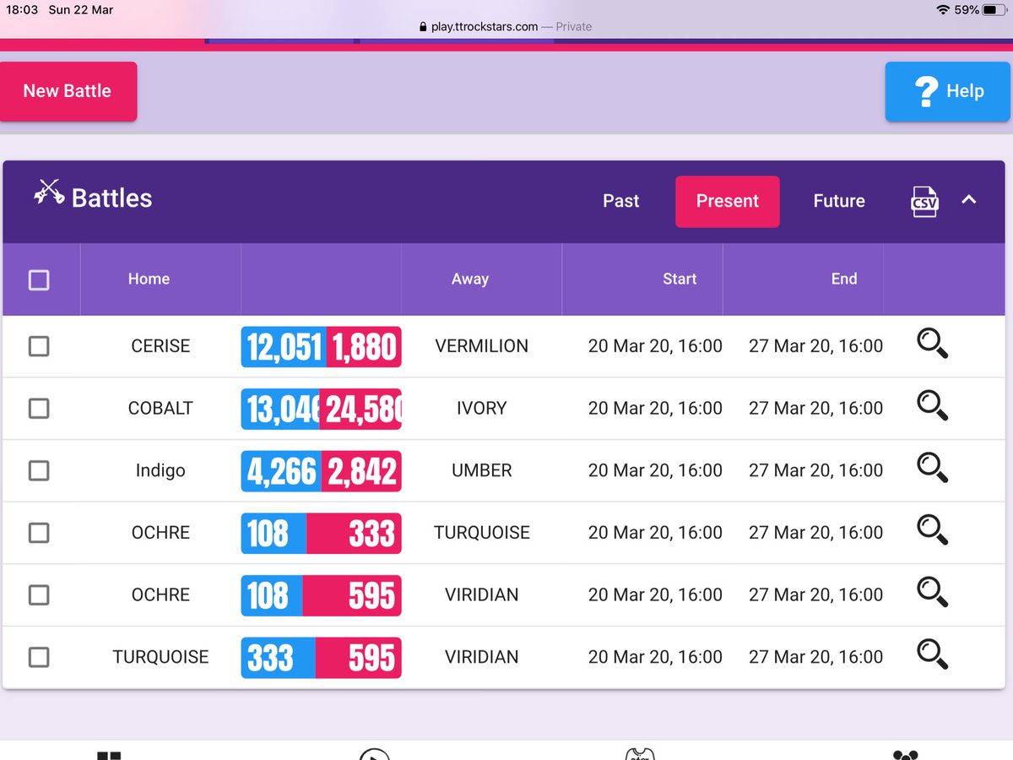The image size is (1013, 760).
Task: Collapse the Battles panel with chevron
Action: [969, 200]
